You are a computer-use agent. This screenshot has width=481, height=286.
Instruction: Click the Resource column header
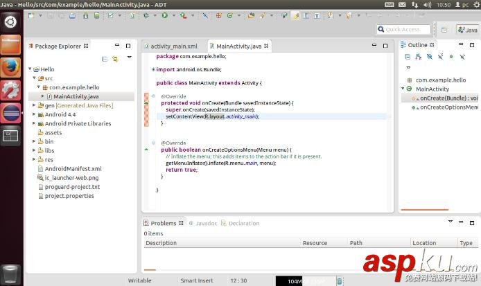coord(324,243)
